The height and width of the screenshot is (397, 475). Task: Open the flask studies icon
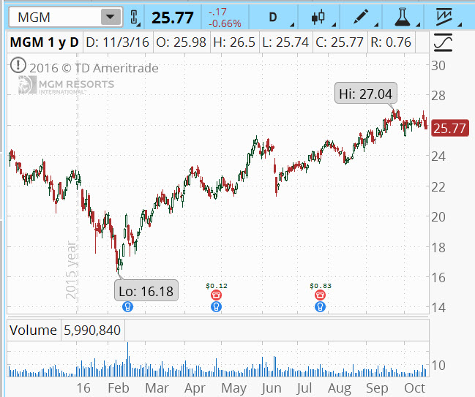(403, 18)
